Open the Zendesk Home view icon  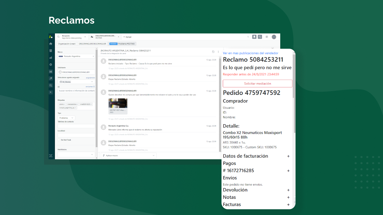pyautogui.click(x=51, y=44)
